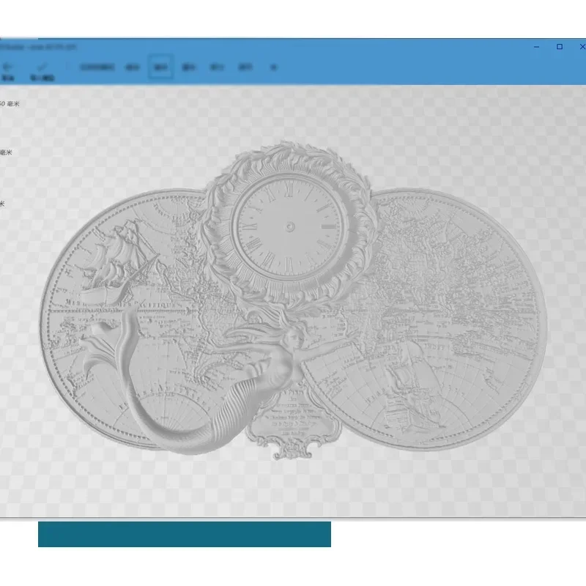586x586 pixels.
Task: Click the back arrow icon in toolbar
Action: pyautogui.click(x=7, y=67)
